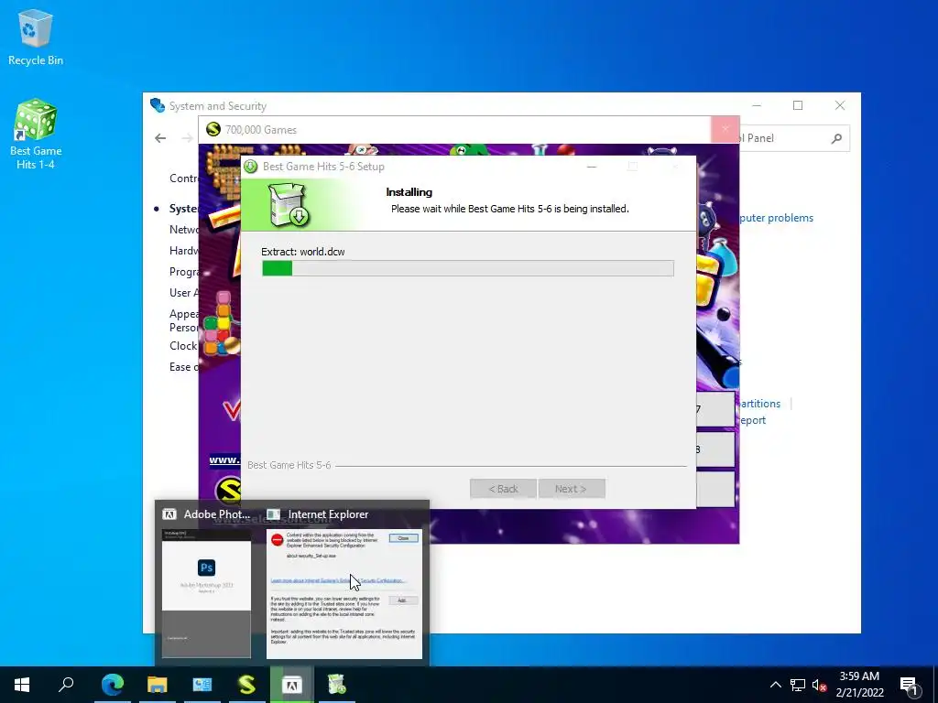938x703 pixels.
Task: Open the Recycle Bin desktop icon
Action: pos(36,37)
